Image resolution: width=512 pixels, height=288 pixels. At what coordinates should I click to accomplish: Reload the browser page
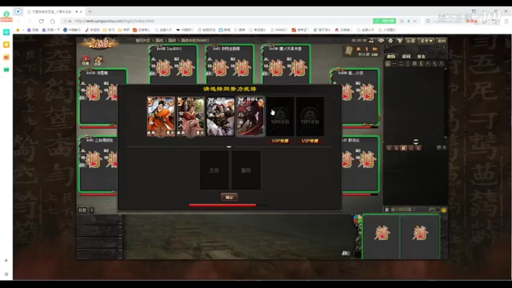(x=41, y=21)
